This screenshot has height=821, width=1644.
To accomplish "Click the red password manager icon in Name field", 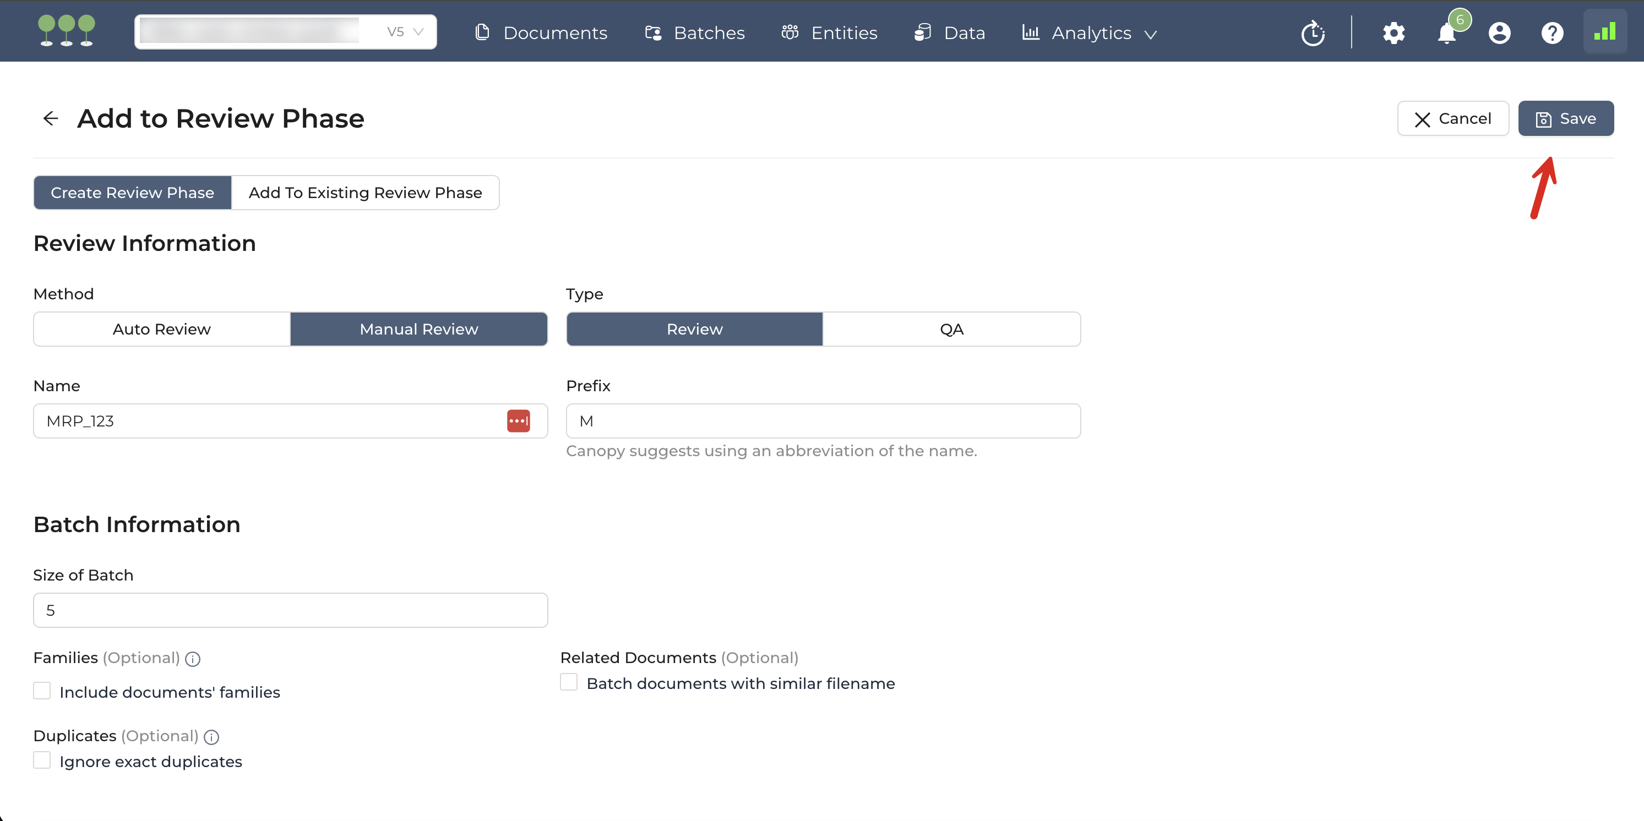I will [x=518, y=421].
